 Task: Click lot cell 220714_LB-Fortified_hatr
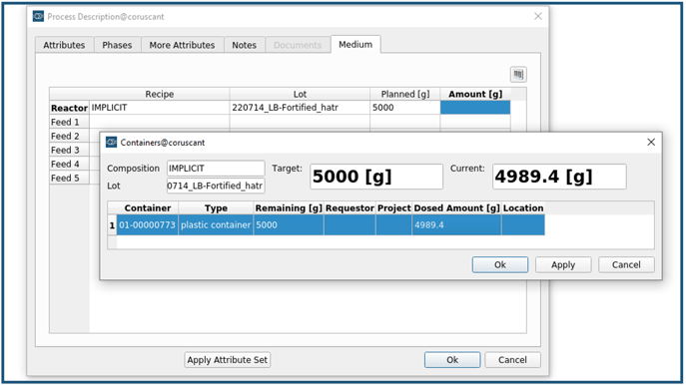pyautogui.click(x=300, y=108)
